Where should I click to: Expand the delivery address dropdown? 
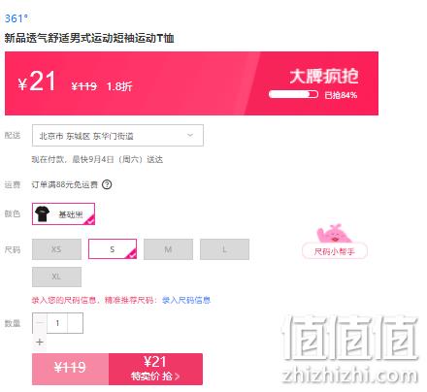click(x=117, y=135)
